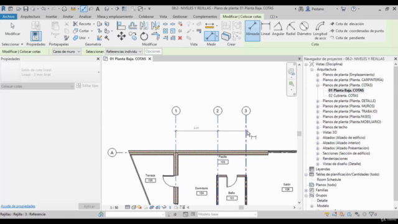Click the view scale 1 : 50
This screenshot has width=398, height=224.
(114, 208)
